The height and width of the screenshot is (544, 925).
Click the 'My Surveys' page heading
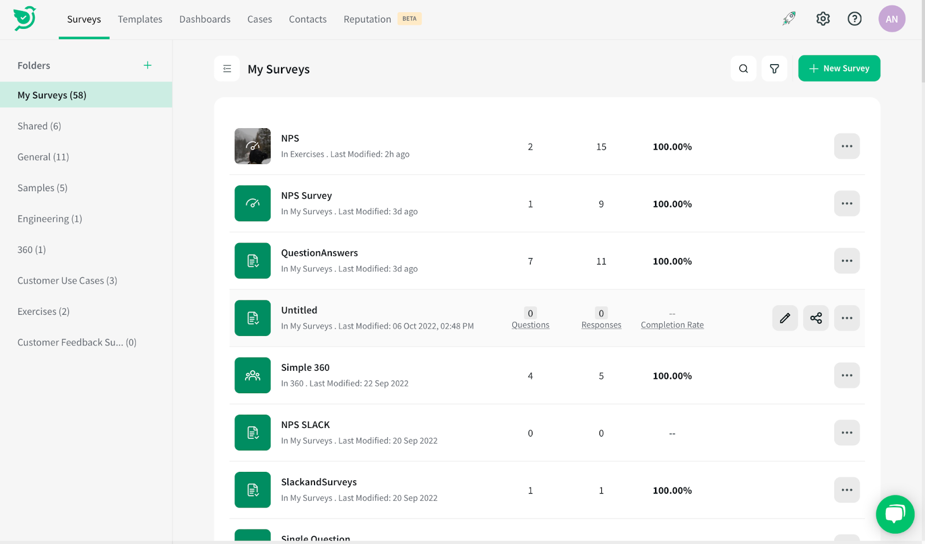click(279, 69)
